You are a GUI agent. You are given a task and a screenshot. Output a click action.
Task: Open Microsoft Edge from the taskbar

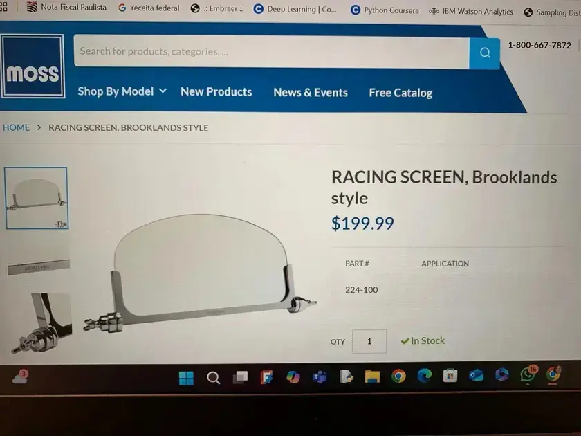pyautogui.click(x=424, y=376)
